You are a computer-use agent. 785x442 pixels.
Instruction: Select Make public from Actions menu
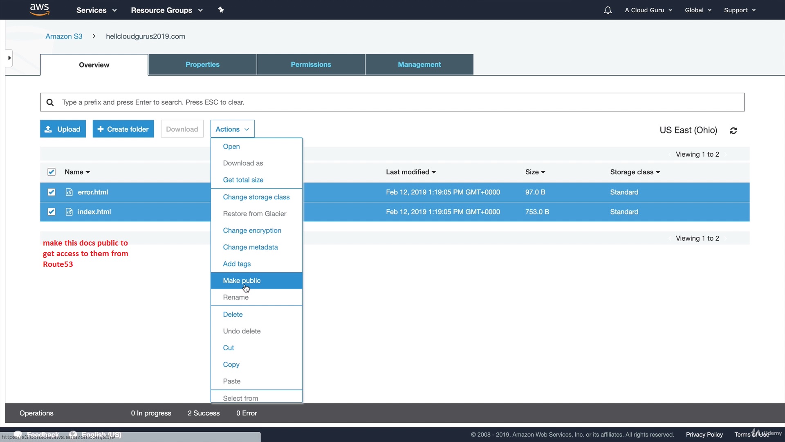pos(242,280)
